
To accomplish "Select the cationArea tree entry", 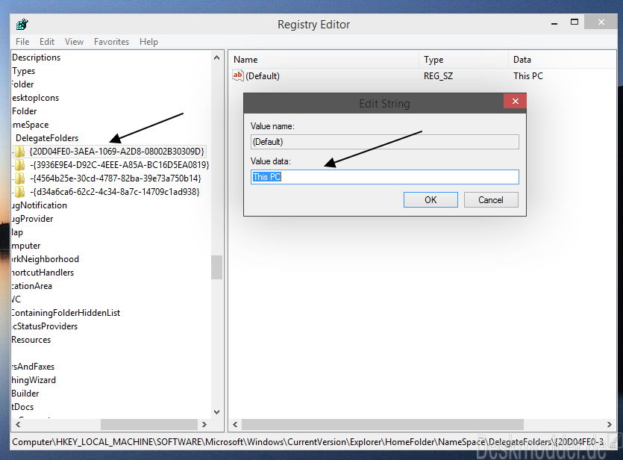I will [32, 286].
